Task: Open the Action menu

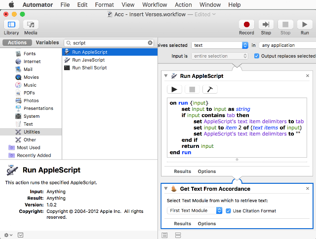Action: coord(183,4)
